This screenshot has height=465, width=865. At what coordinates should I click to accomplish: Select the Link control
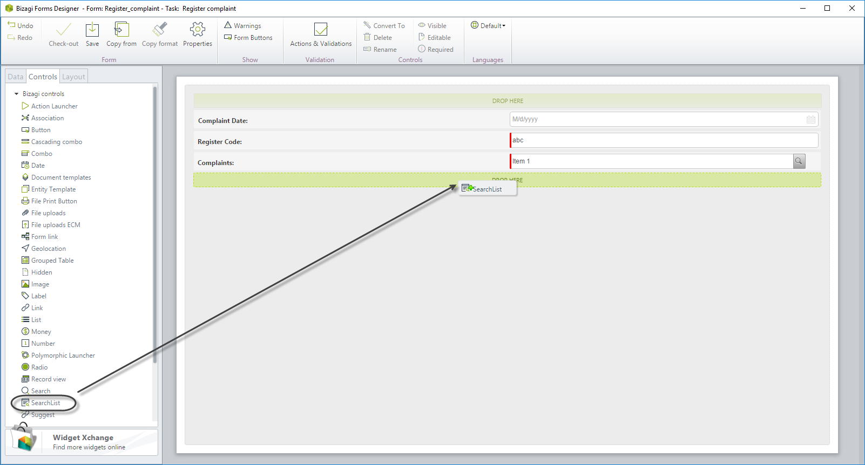[32, 308]
